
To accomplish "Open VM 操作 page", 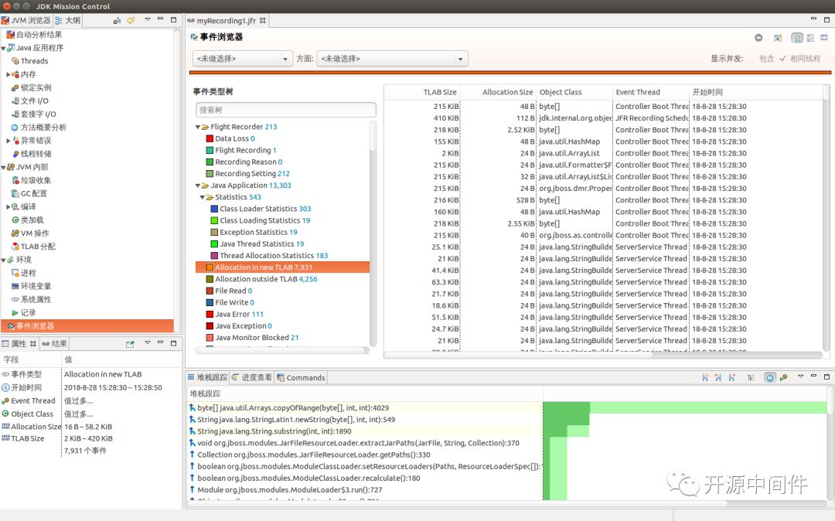I will pos(35,233).
